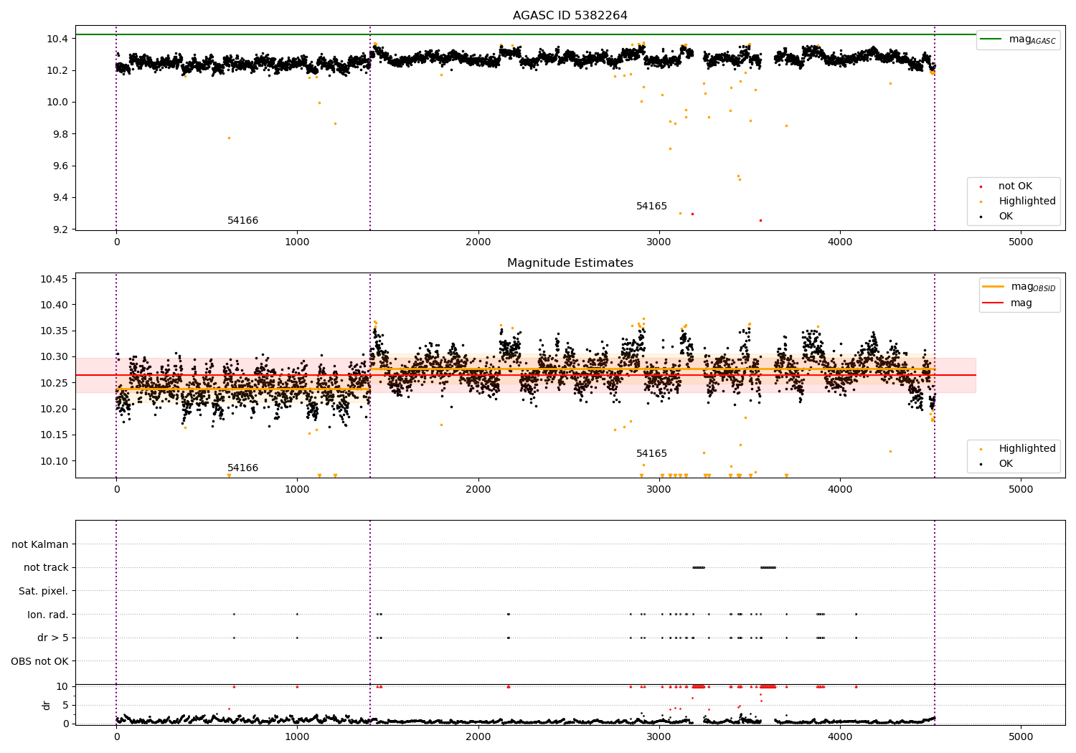
Task: Click the 3000 x-axis tick in middle plot
Action: (x=659, y=490)
